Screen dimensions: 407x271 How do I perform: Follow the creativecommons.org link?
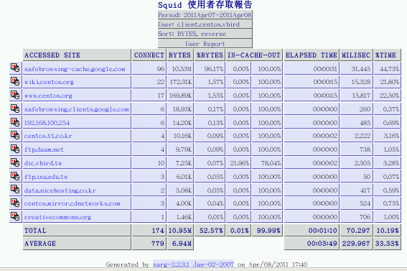pyautogui.click(x=57, y=217)
